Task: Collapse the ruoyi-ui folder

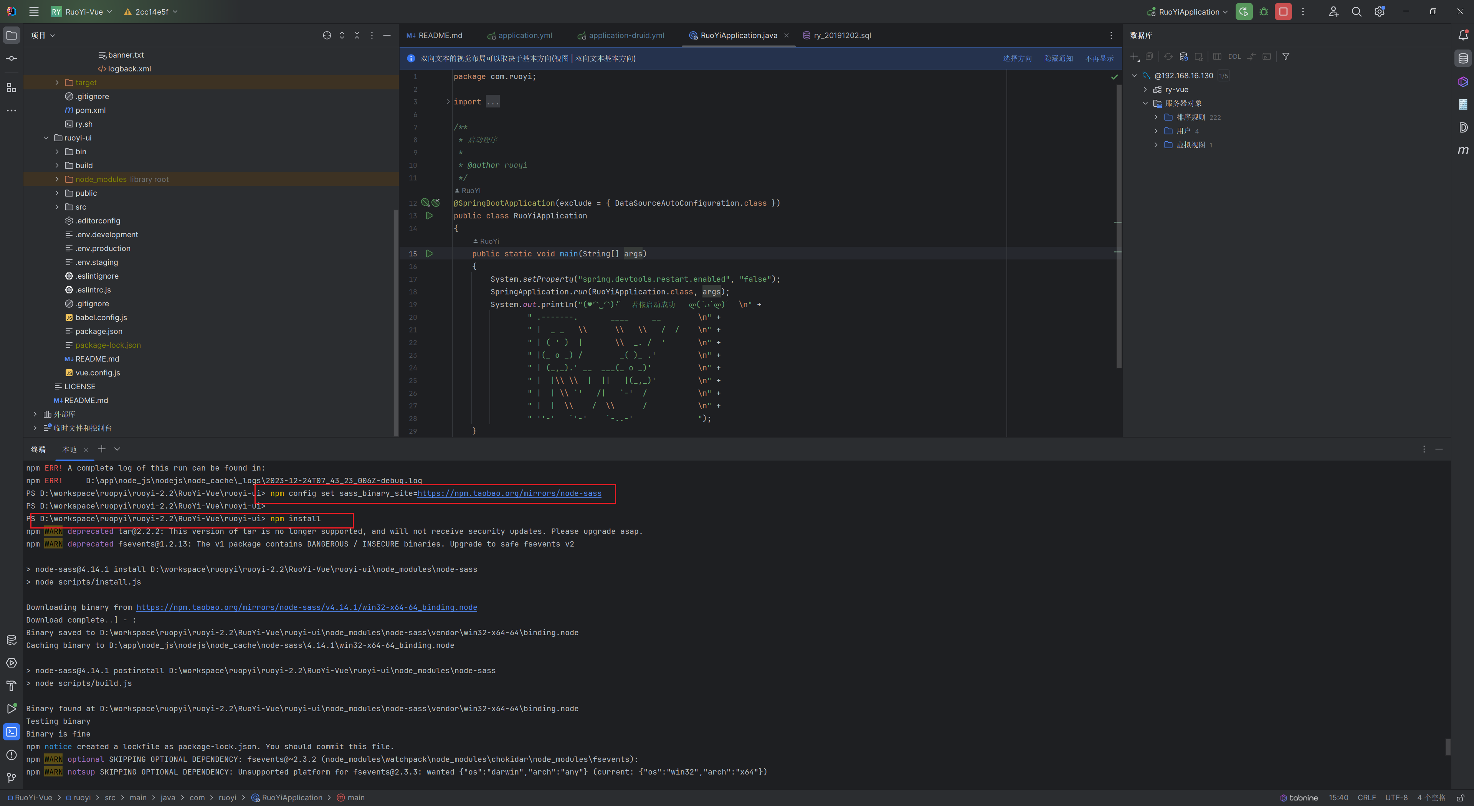Action: [46, 138]
